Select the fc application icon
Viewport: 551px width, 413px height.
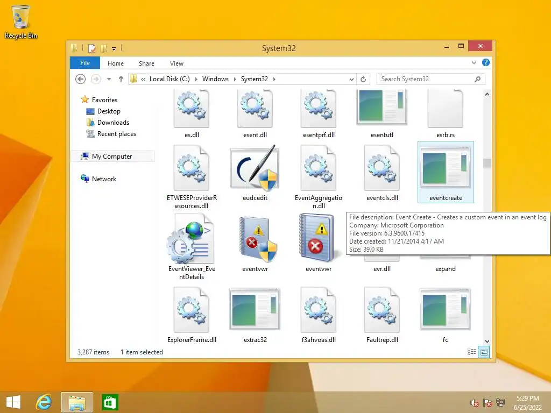click(x=445, y=309)
